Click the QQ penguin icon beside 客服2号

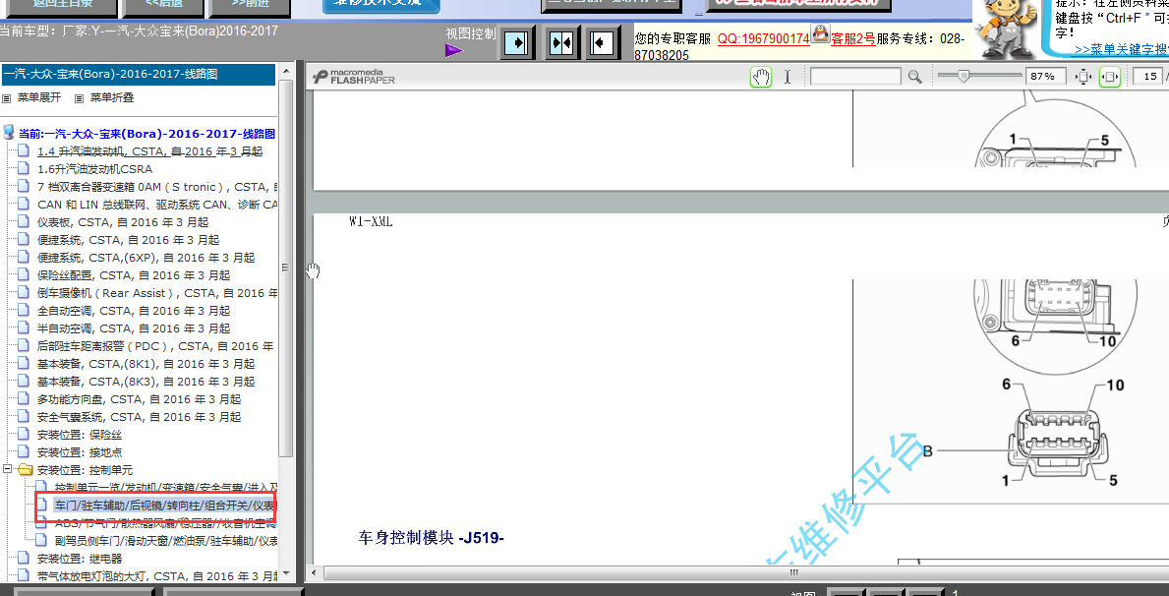coord(820,32)
